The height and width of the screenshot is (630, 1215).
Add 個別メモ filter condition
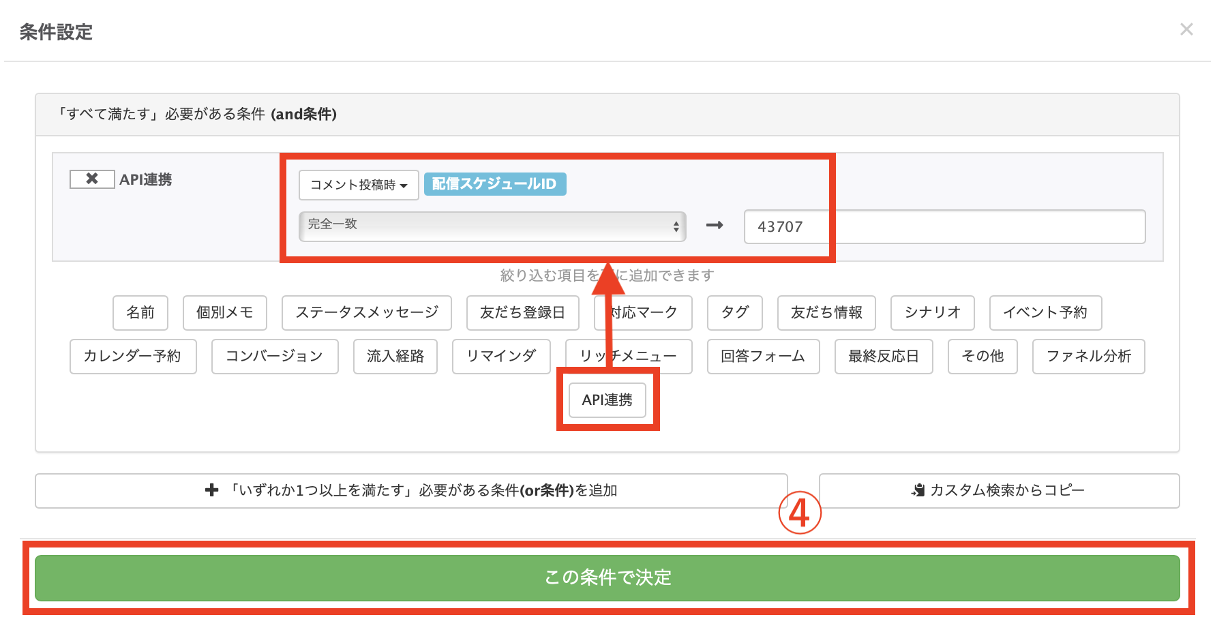(x=224, y=312)
